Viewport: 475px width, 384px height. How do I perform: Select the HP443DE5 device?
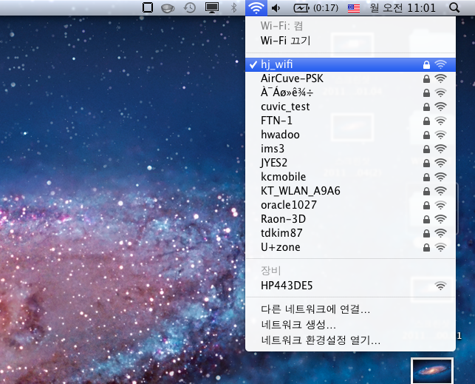click(350, 286)
